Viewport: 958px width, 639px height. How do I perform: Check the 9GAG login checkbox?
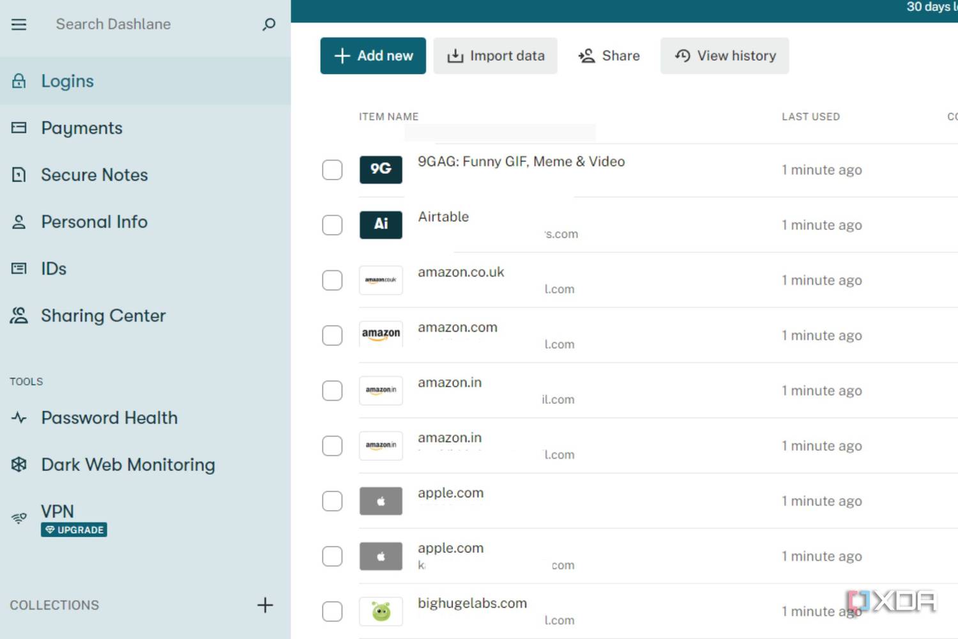[x=332, y=170]
